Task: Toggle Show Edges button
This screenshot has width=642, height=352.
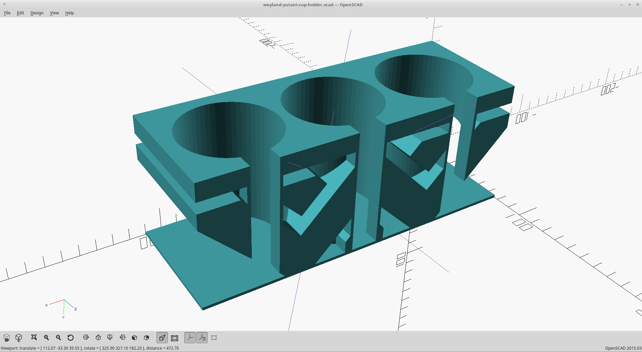Action: (x=214, y=338)
